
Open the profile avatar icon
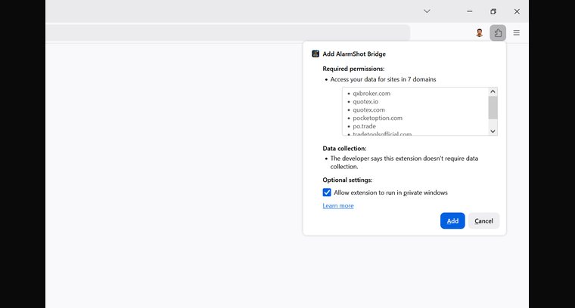[x=479, y=33]
